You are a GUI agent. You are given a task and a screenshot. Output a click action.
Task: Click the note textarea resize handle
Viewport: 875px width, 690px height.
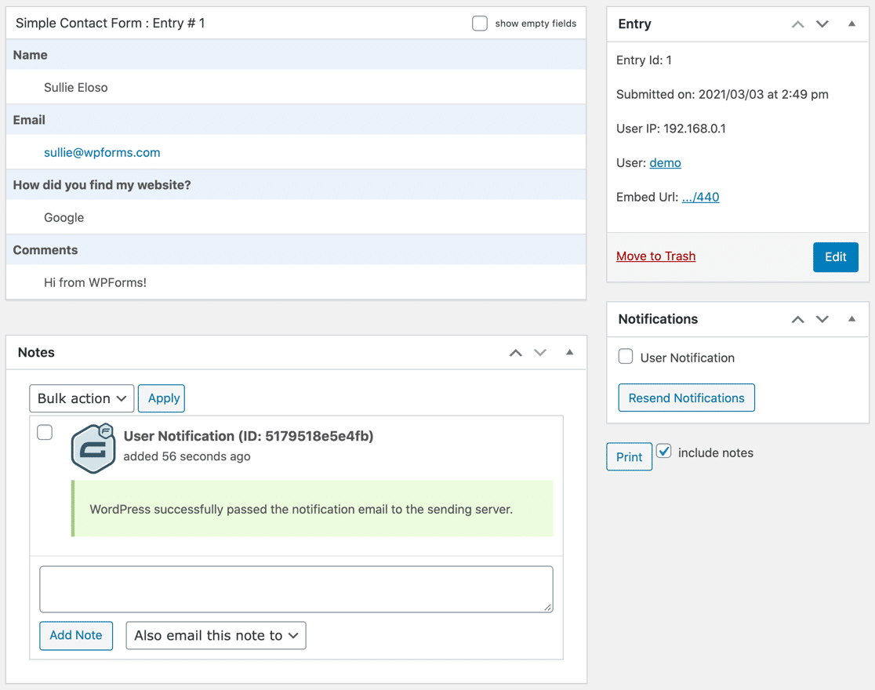pyautogui.click(x=547, y=608)
